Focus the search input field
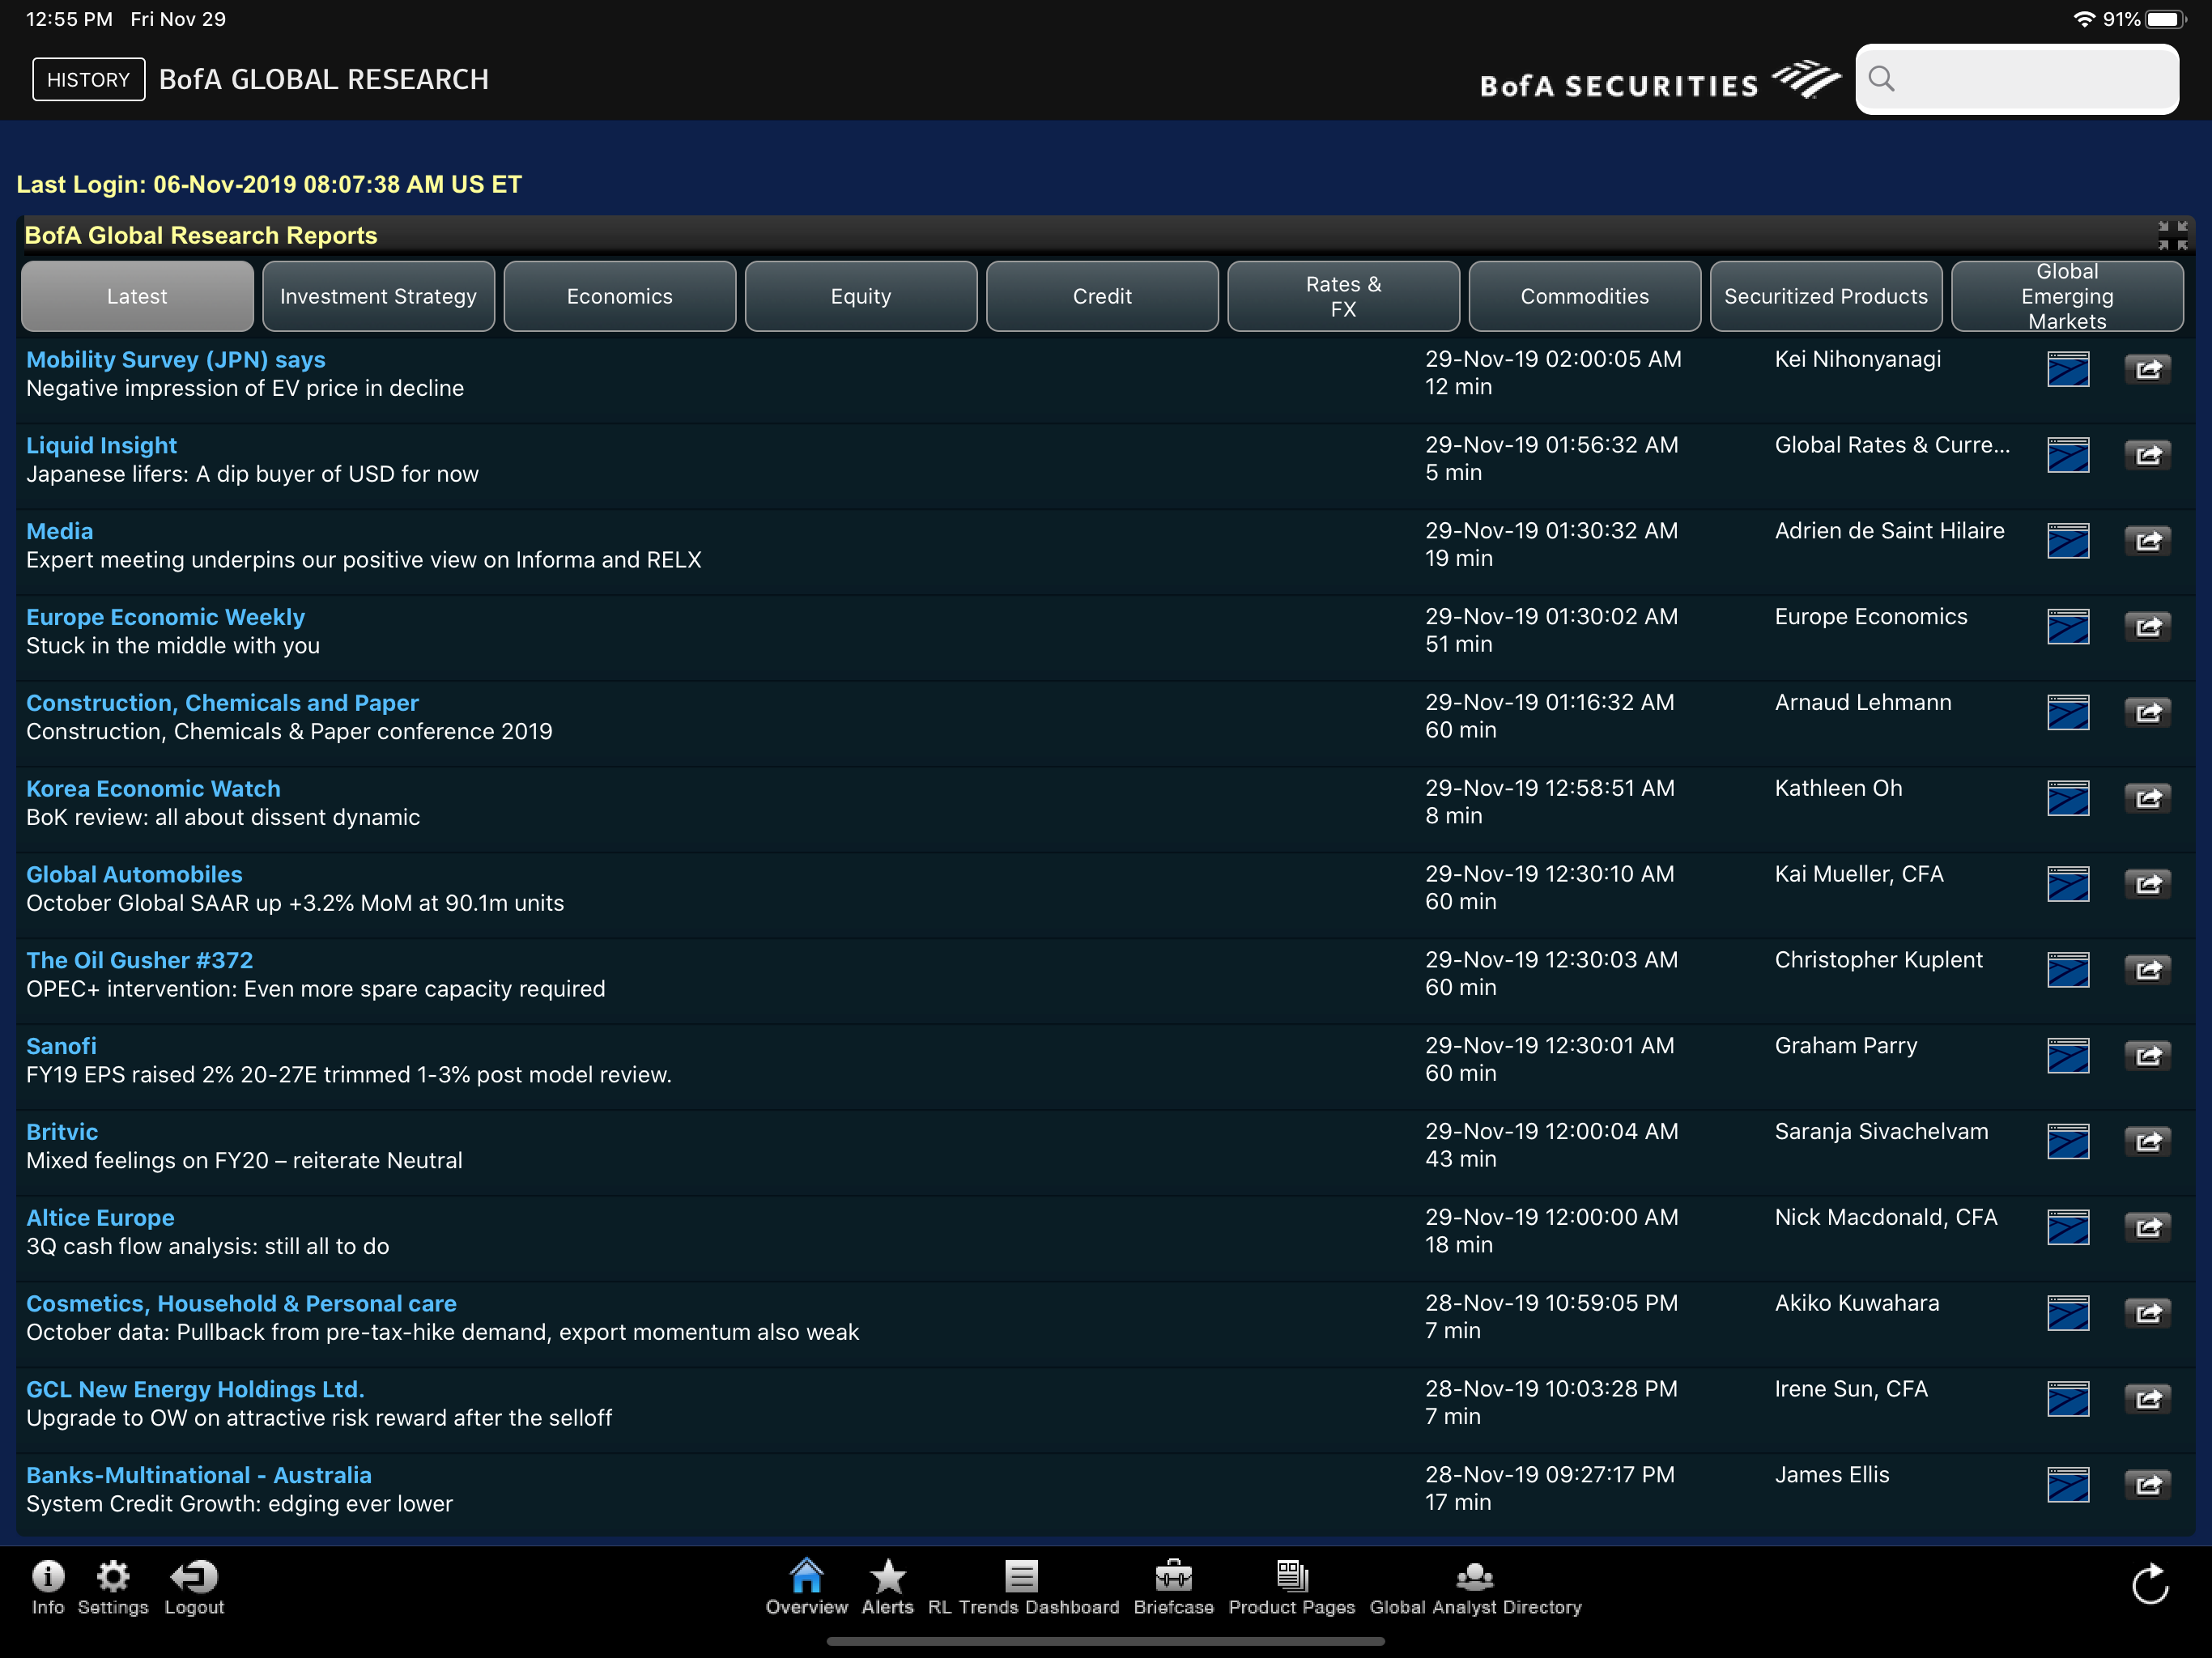2212x1658 pixels. tap(2017, 79)
